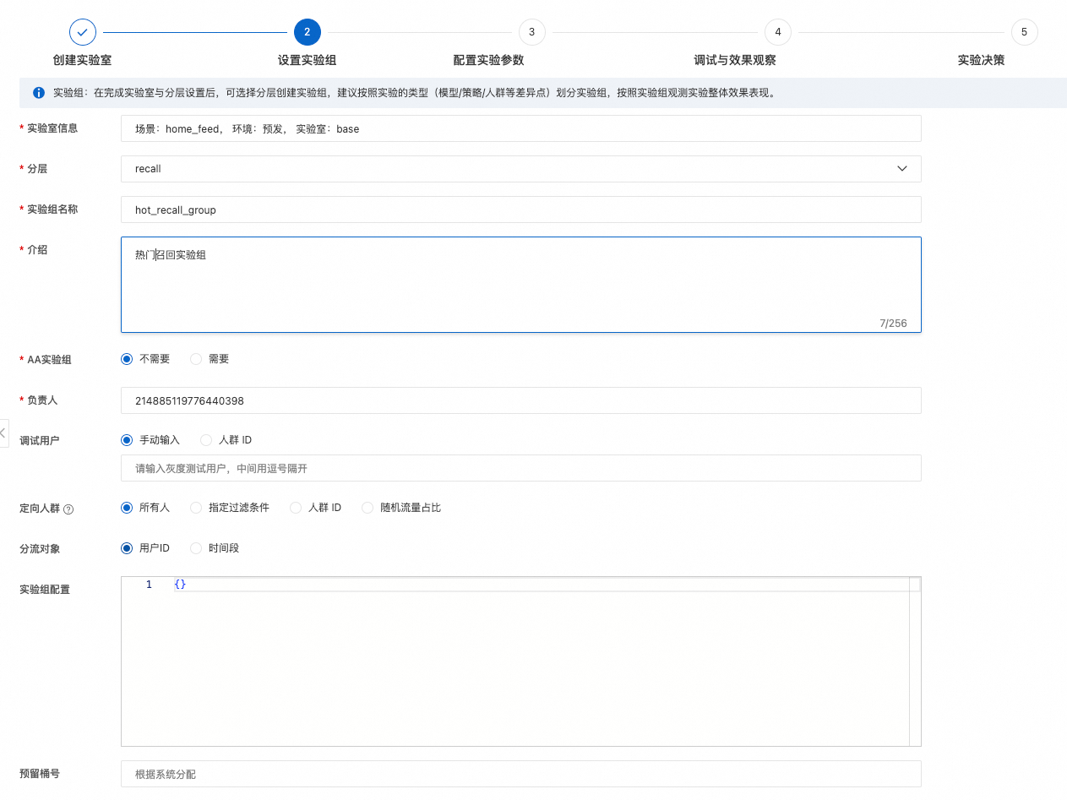1067x800 pixels.
Task: Click the 创建实验室 step label
Action: 82,61
